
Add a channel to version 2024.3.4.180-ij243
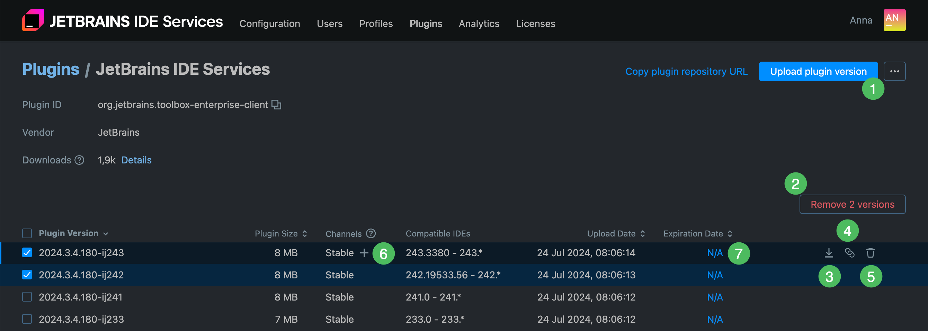(364, 253)
